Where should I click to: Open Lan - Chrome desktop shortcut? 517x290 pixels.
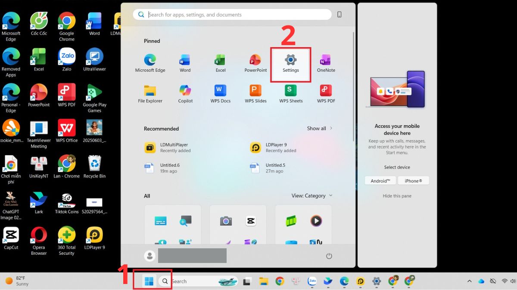pyautogui.click(x=67, y=167)
